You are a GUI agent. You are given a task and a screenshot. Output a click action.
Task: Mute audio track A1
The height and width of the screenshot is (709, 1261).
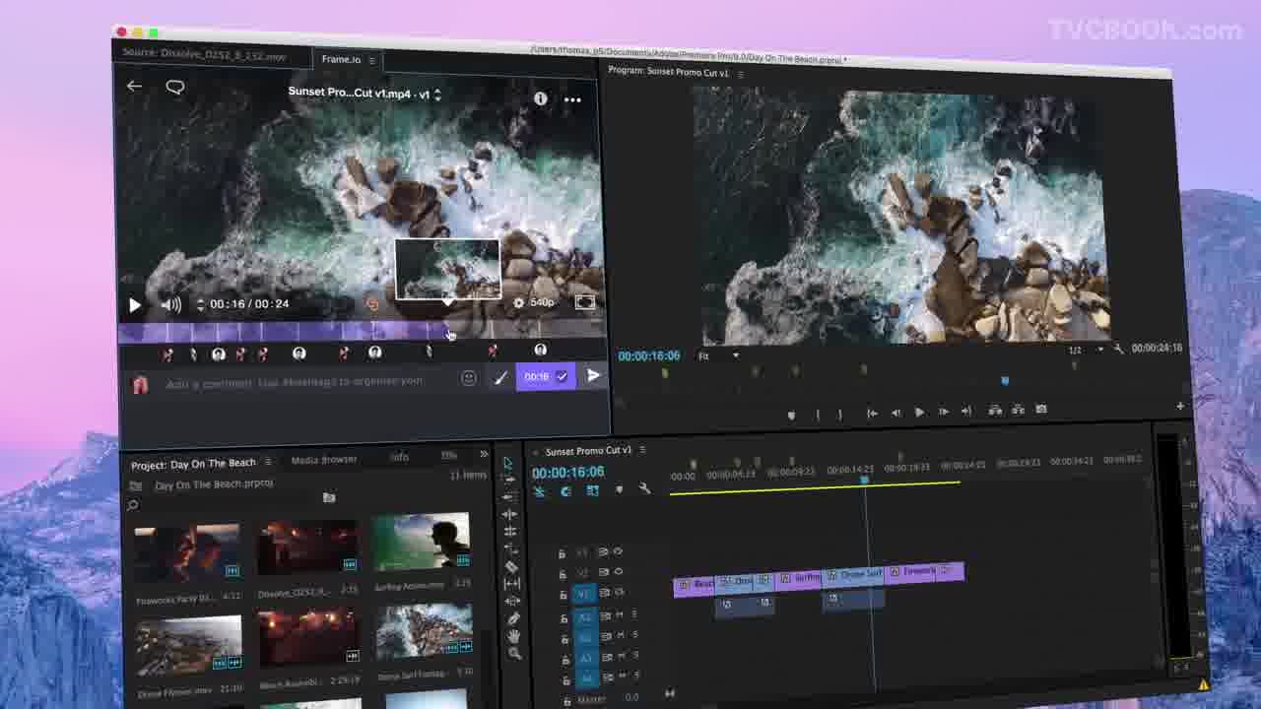point(620,615)
